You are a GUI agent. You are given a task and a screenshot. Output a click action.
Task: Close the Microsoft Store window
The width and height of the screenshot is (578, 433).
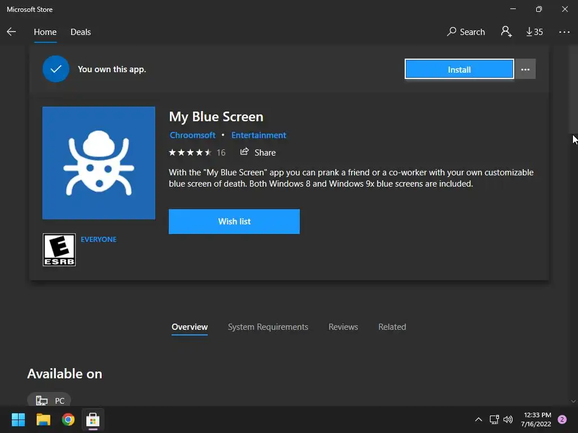pos(564,9)
